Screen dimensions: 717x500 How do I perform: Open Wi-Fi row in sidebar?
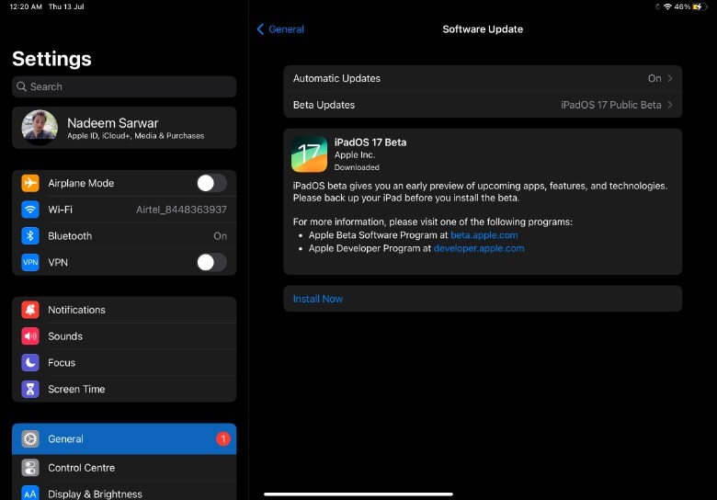tap(124, 210)
